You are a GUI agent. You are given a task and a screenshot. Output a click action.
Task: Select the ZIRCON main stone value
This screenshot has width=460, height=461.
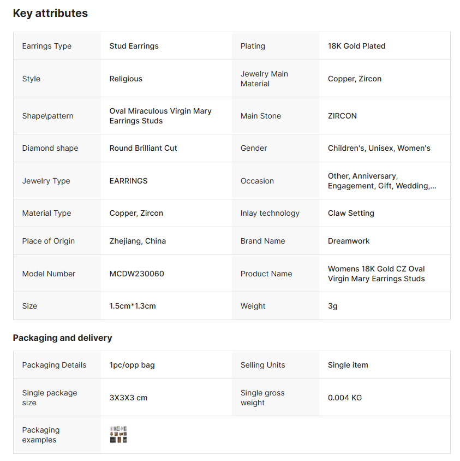pyautogui.click(x=342, y=116)
